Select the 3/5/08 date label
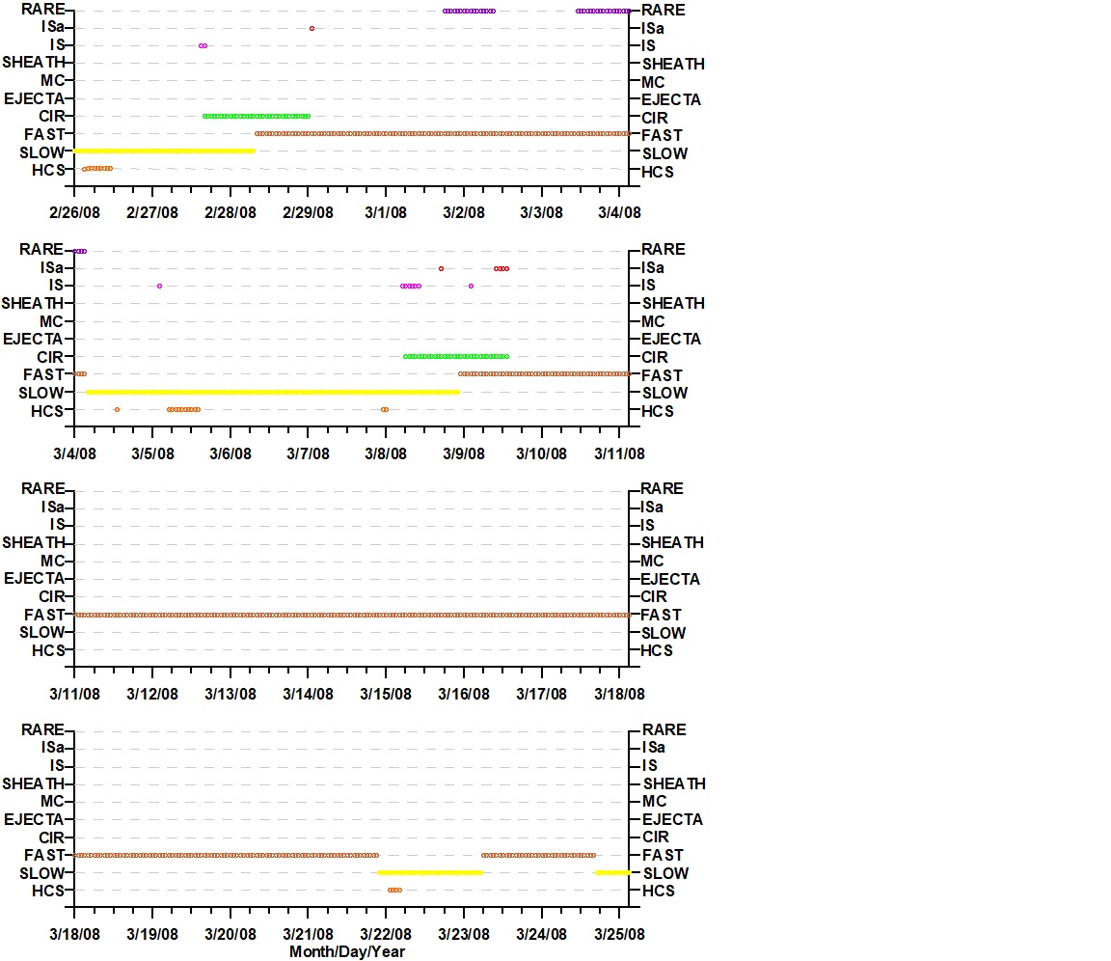 coord(152,453)
